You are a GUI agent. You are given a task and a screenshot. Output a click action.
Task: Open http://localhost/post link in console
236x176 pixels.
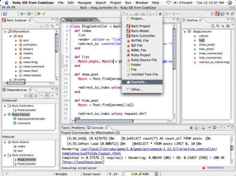click(x=83, y=162)
